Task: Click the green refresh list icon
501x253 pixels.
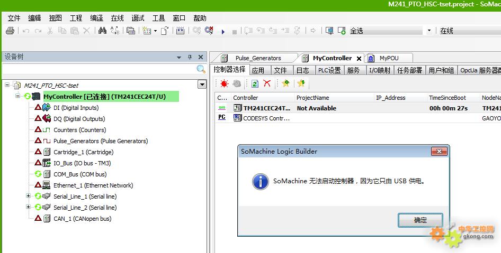Action: (x=255, y=83)
